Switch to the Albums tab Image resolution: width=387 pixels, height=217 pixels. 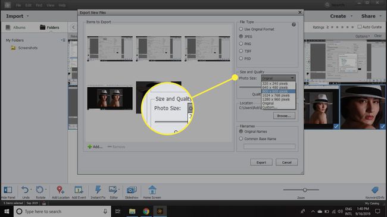(x=16, y=27)
